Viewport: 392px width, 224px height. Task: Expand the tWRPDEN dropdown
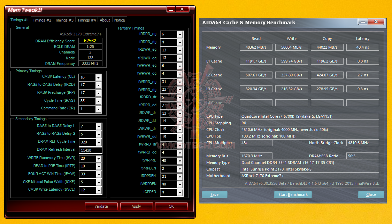pyautogui.click(x=180, y=185)
